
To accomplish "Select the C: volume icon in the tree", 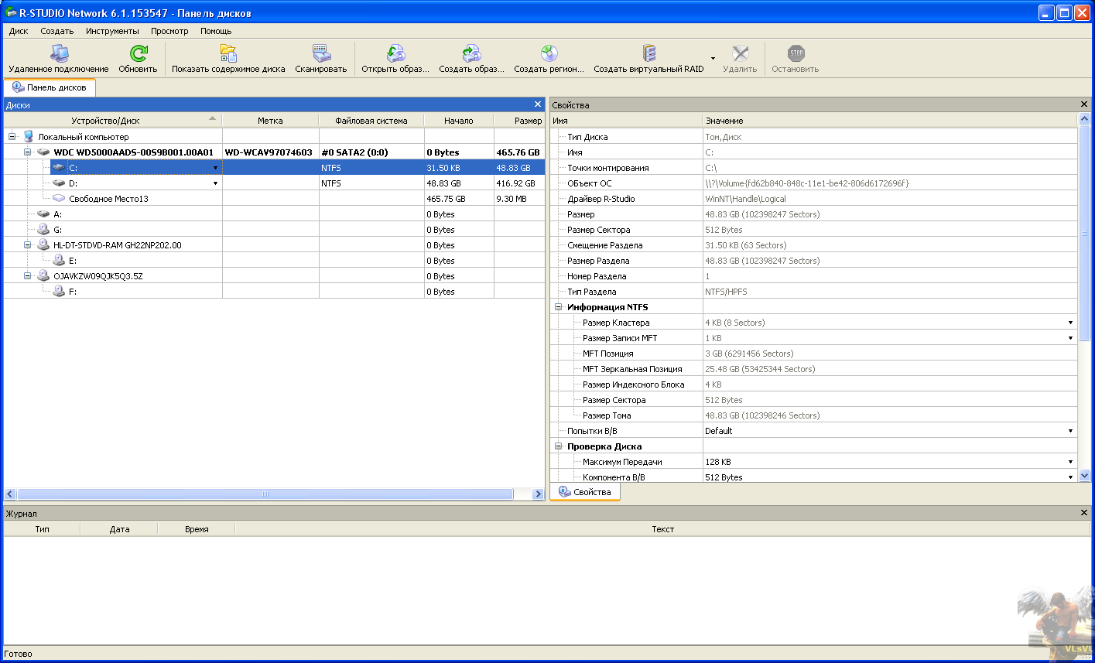I will [59, 168].
